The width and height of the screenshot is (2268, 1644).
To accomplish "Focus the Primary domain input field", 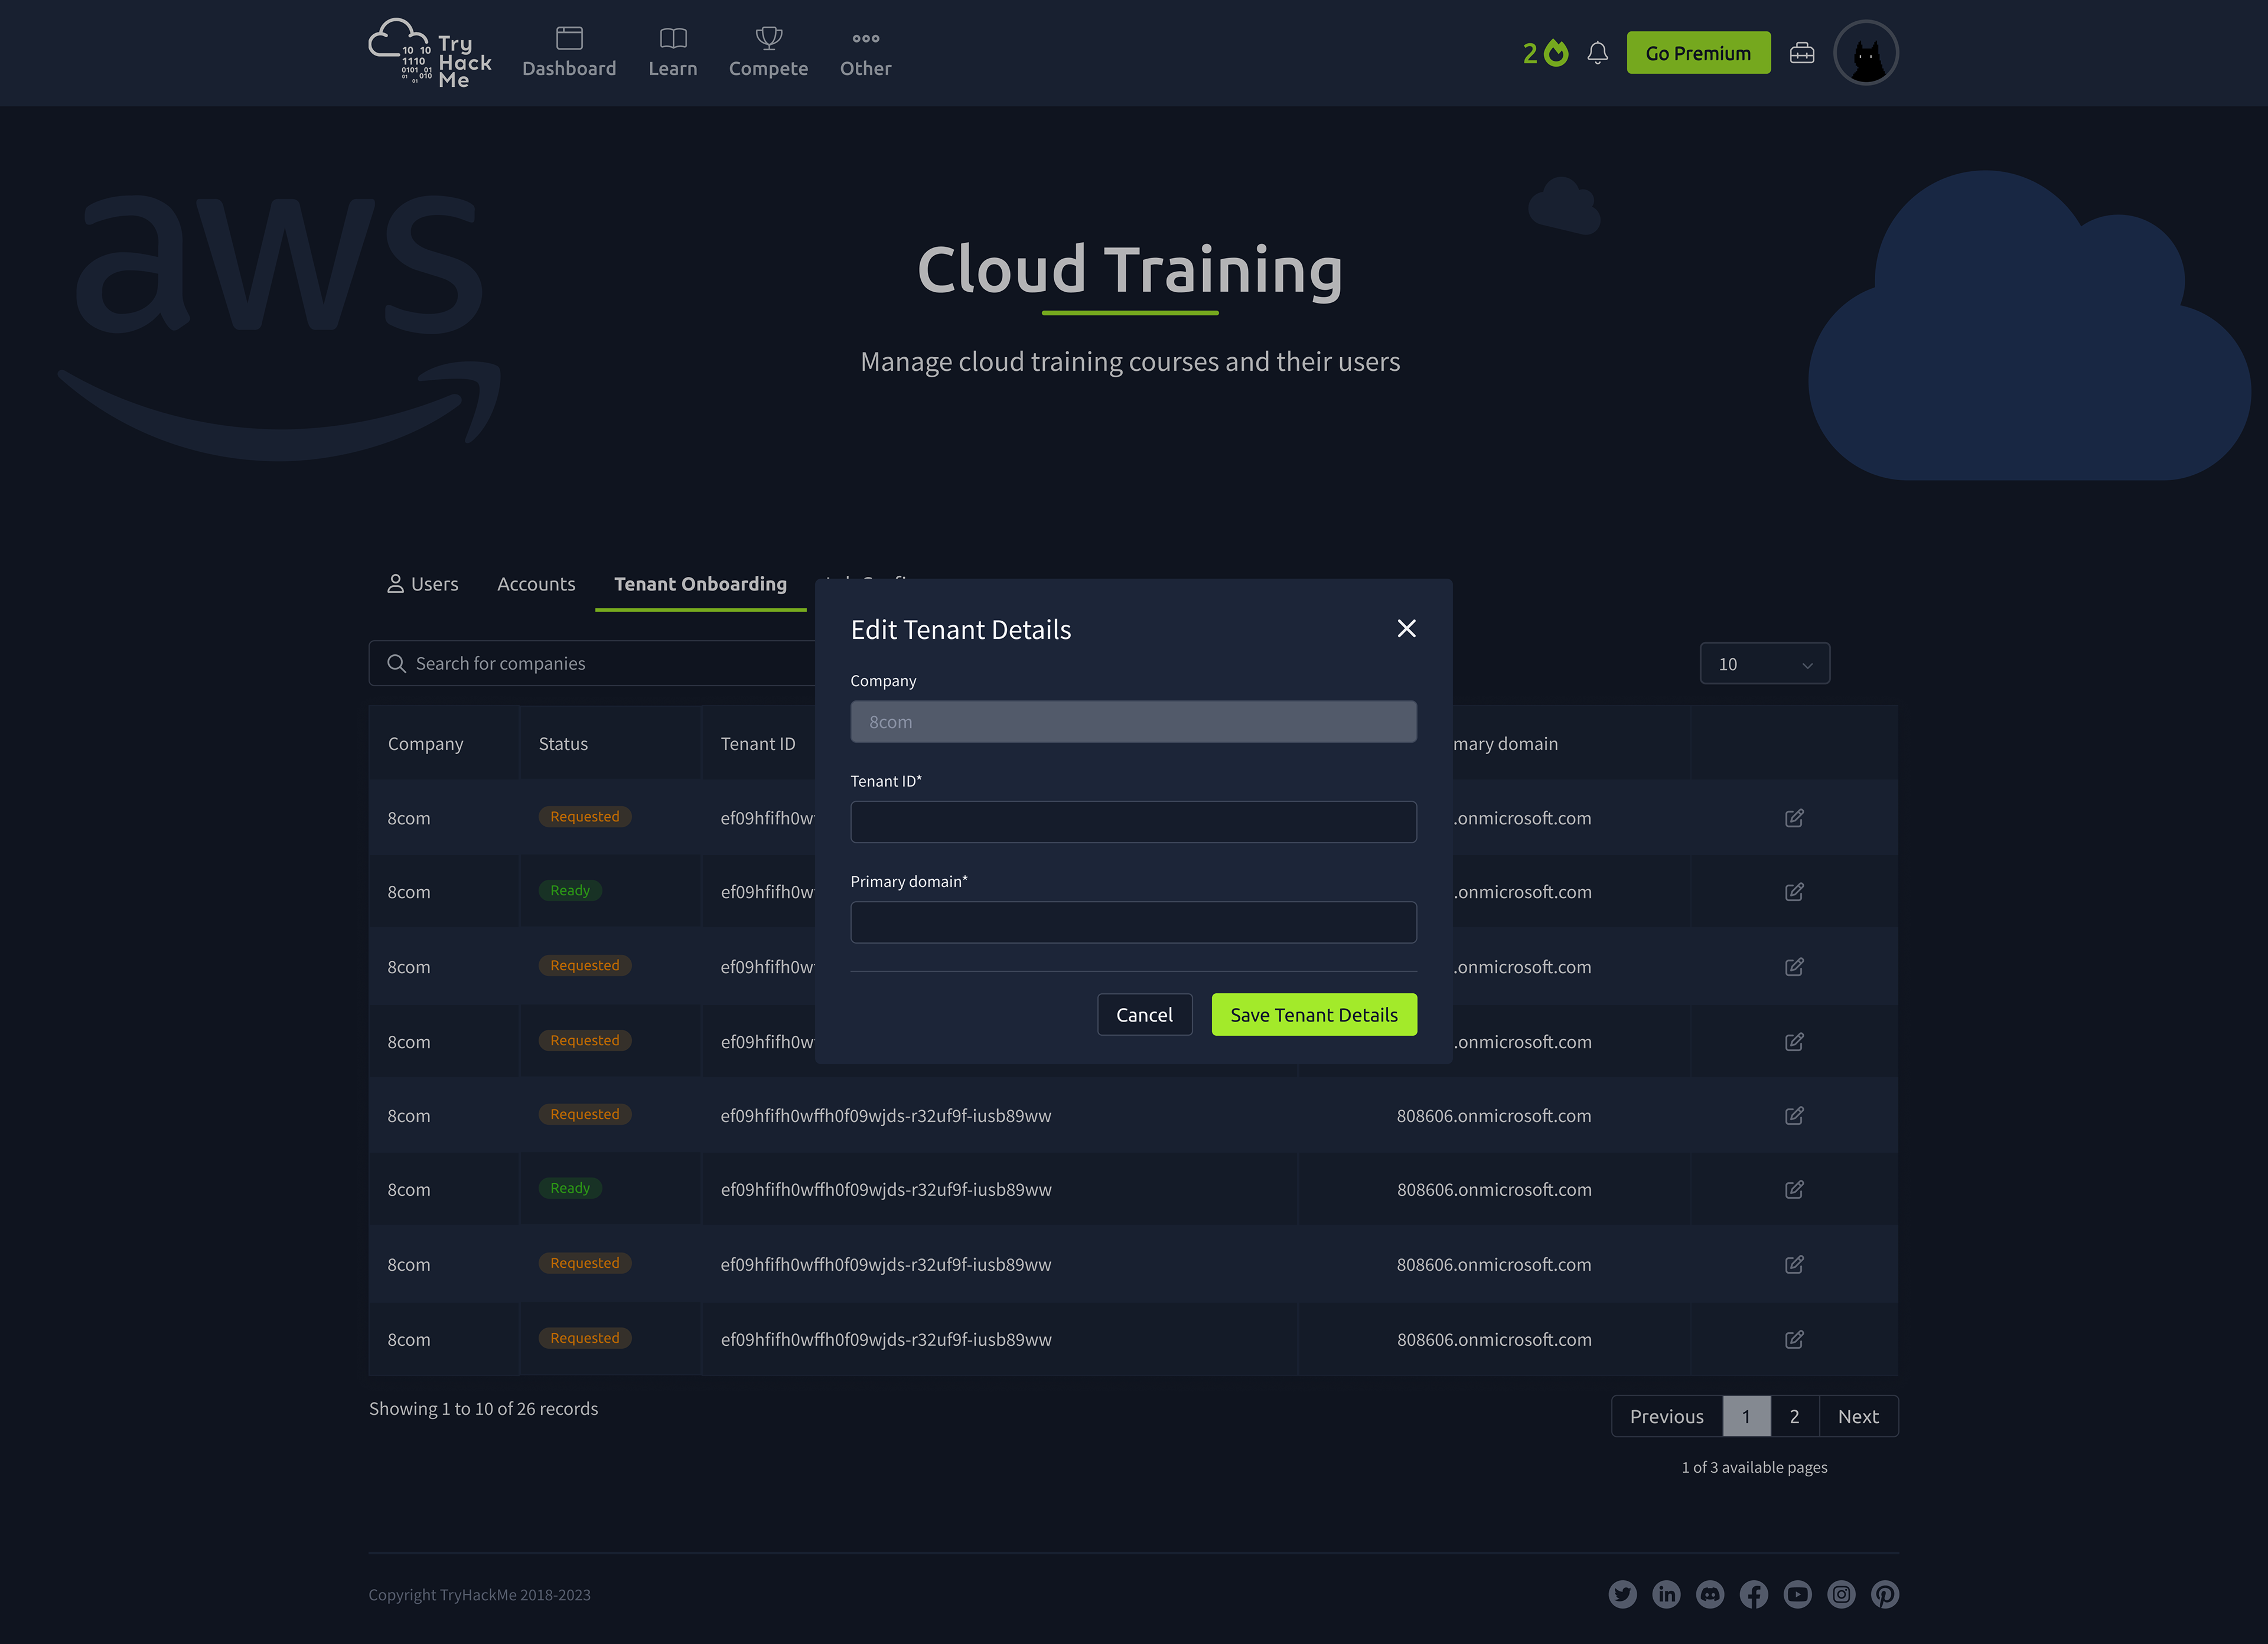I will click(x=1133, y=922).
